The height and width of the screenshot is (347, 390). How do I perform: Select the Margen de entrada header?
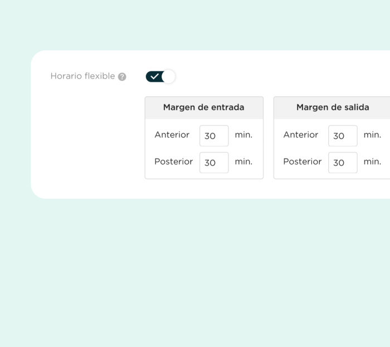pos(204,107)
